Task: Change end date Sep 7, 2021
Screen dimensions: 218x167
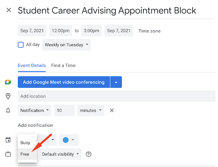Action: tap(119, 31)
